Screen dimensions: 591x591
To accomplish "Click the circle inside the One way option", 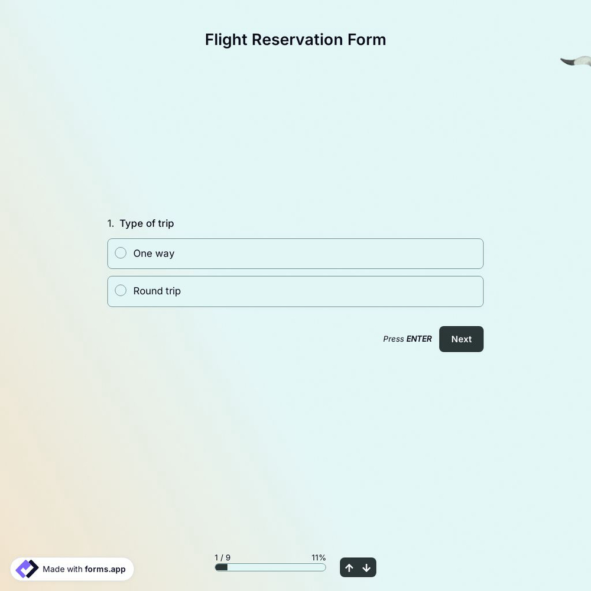I will [x=120, y=252].
